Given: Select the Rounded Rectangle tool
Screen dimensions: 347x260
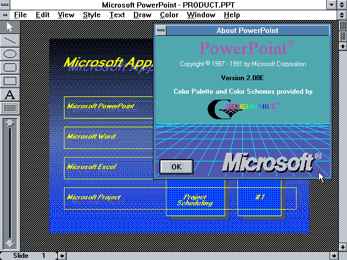Looking at the screenshot, I should tap(10, 67).
